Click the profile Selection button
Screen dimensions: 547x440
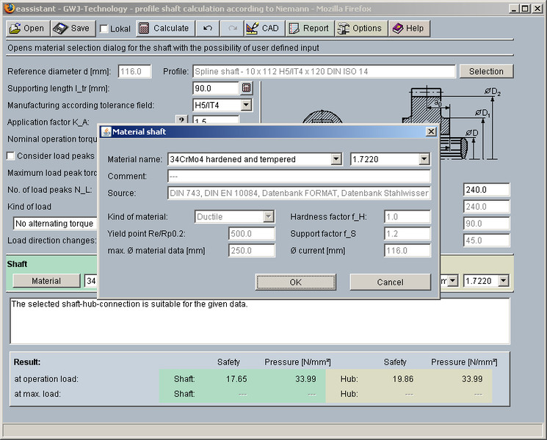486,72
